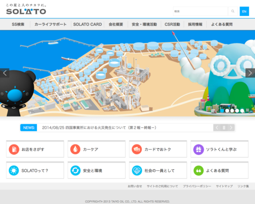Click the SOLATO logo

point(26,11)
